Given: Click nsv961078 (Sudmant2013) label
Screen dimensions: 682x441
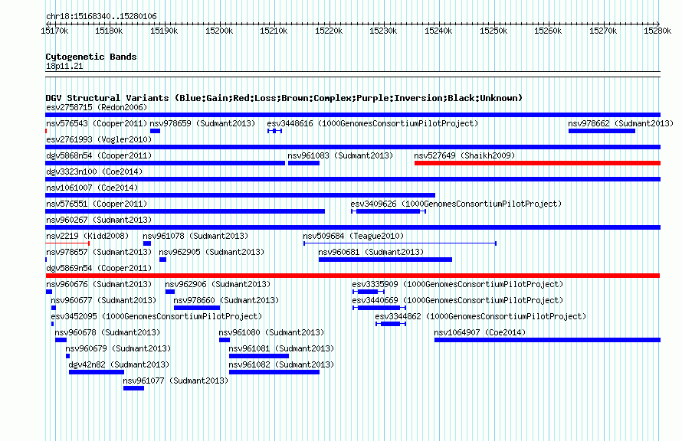Looking at the screenshot, I should point(195,236).
